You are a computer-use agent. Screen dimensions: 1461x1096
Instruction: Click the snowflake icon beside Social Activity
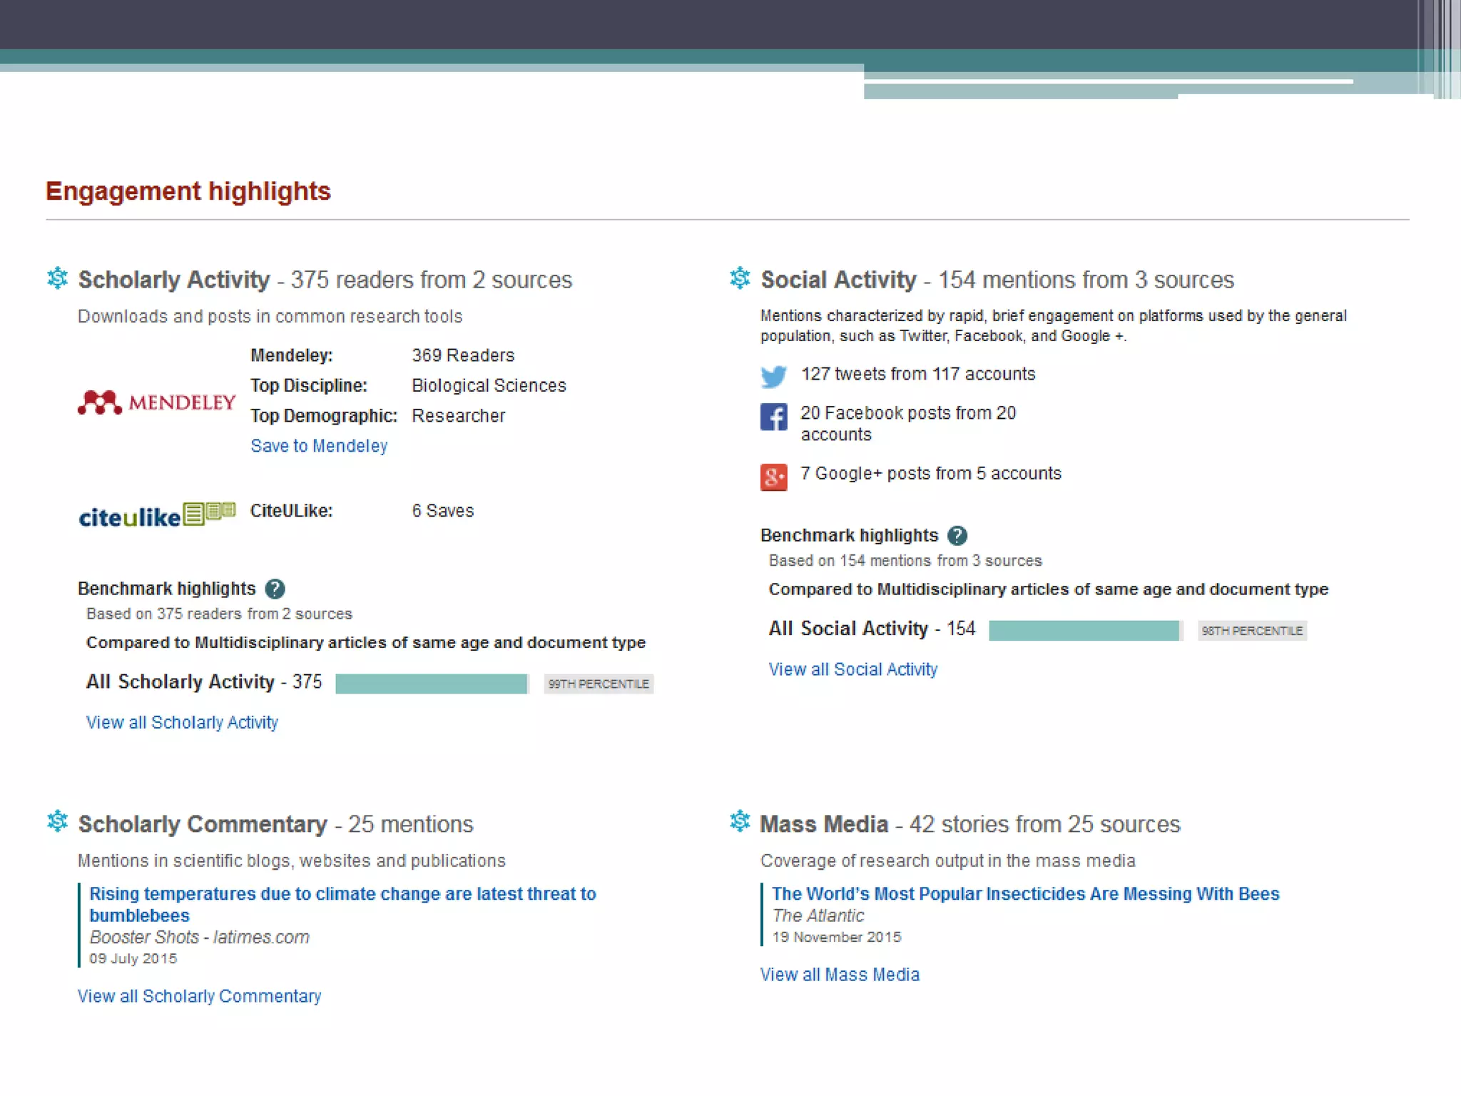740,278
